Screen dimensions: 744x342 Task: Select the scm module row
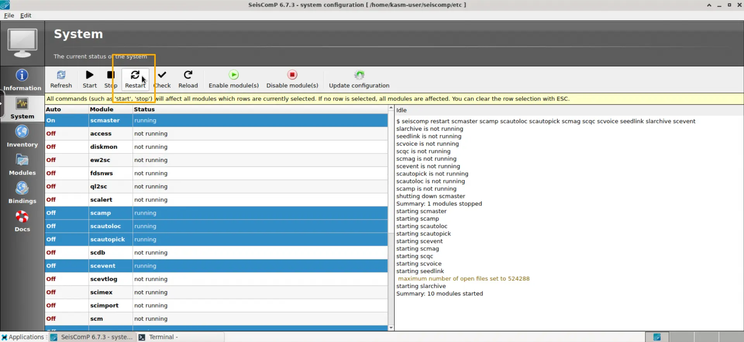pos(216,319)
